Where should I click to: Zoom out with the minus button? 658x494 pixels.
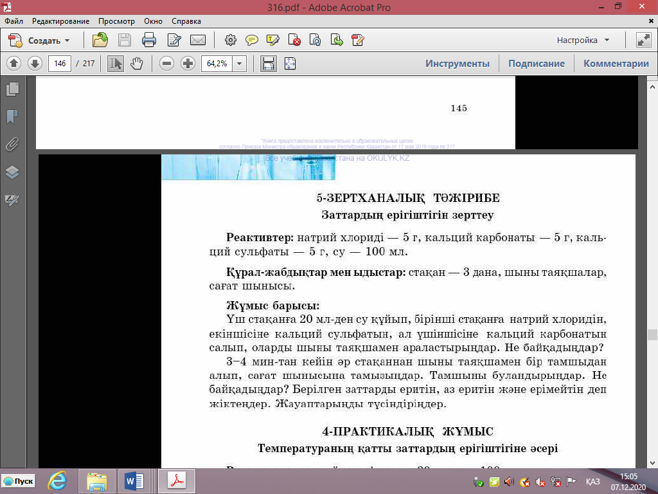pyautogui.click(x=166, y=64)
